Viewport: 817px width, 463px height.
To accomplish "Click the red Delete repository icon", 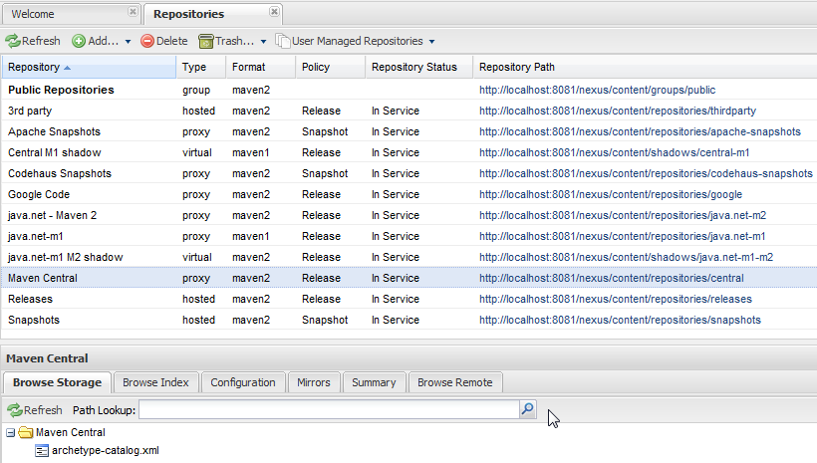I will pos(147,42).
